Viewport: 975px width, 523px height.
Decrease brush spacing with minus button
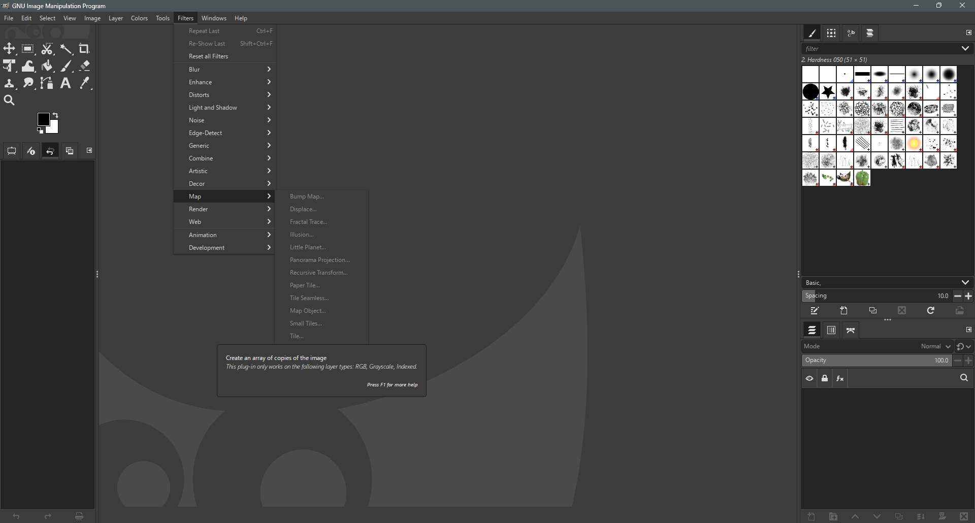958,296
